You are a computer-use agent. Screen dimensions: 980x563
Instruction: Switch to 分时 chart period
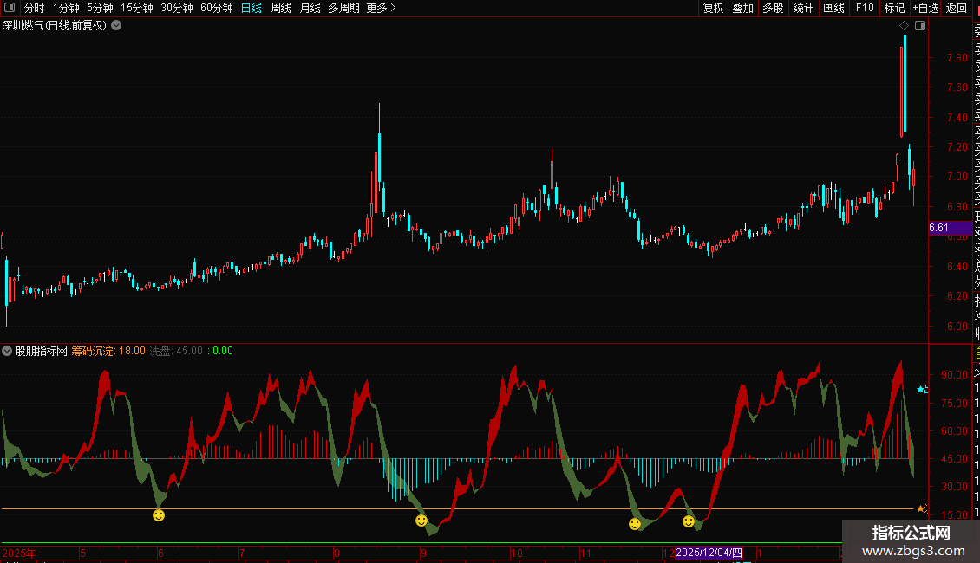[35, 8]
